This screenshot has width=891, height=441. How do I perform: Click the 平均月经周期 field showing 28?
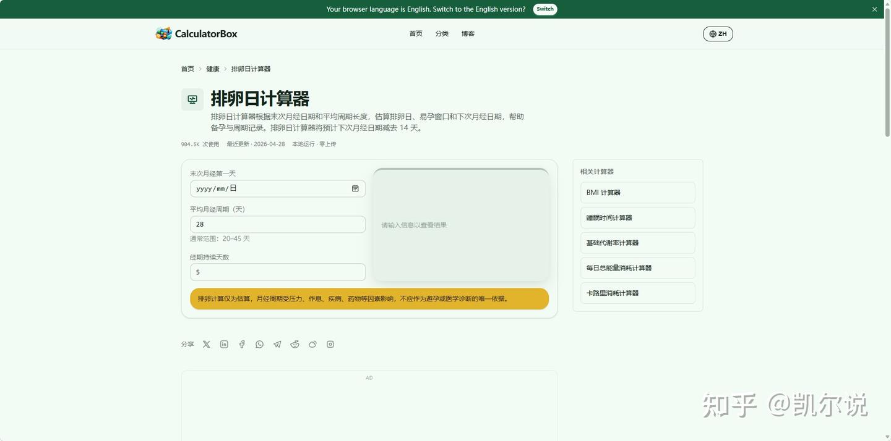click(x=278, y=224)
